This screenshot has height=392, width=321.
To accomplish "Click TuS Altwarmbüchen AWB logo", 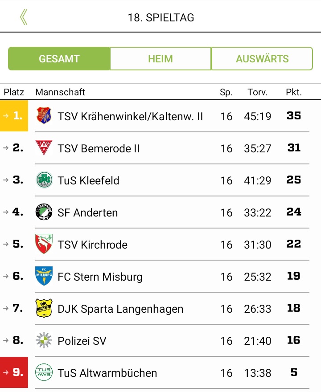I will pyautogui.click(x=44, y=372).
